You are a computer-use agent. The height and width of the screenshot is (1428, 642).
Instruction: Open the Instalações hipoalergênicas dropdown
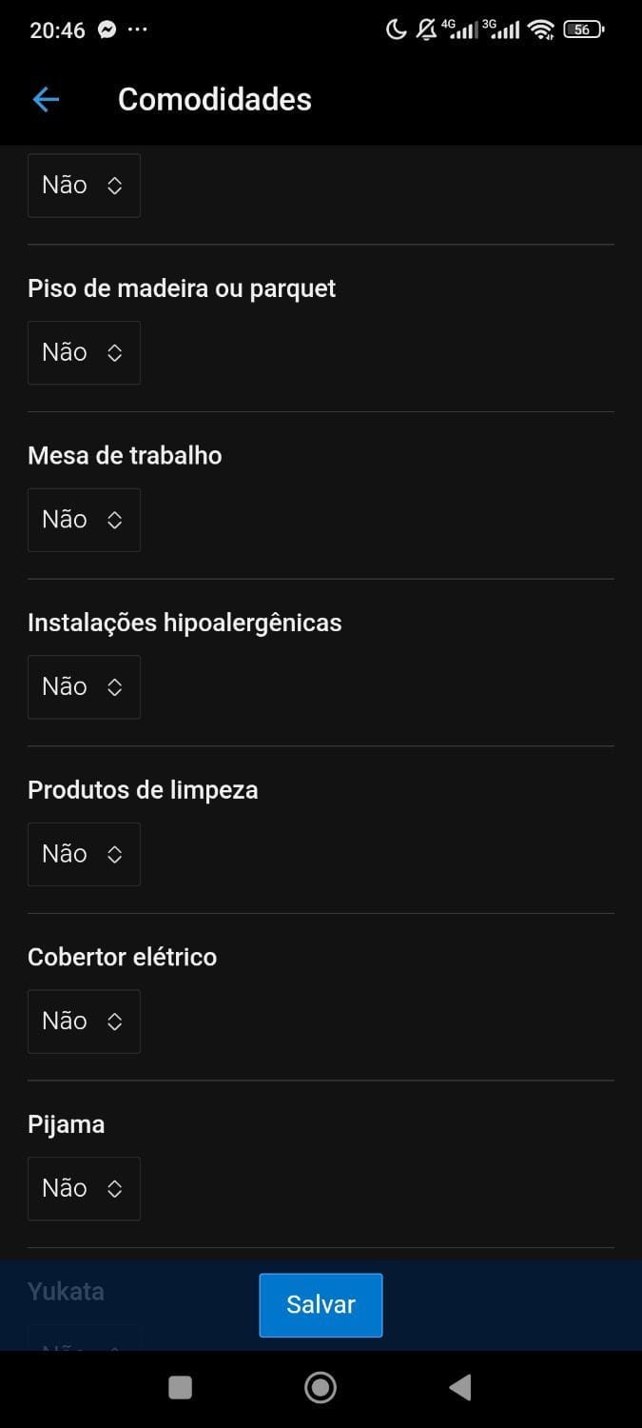pos(84,686)
